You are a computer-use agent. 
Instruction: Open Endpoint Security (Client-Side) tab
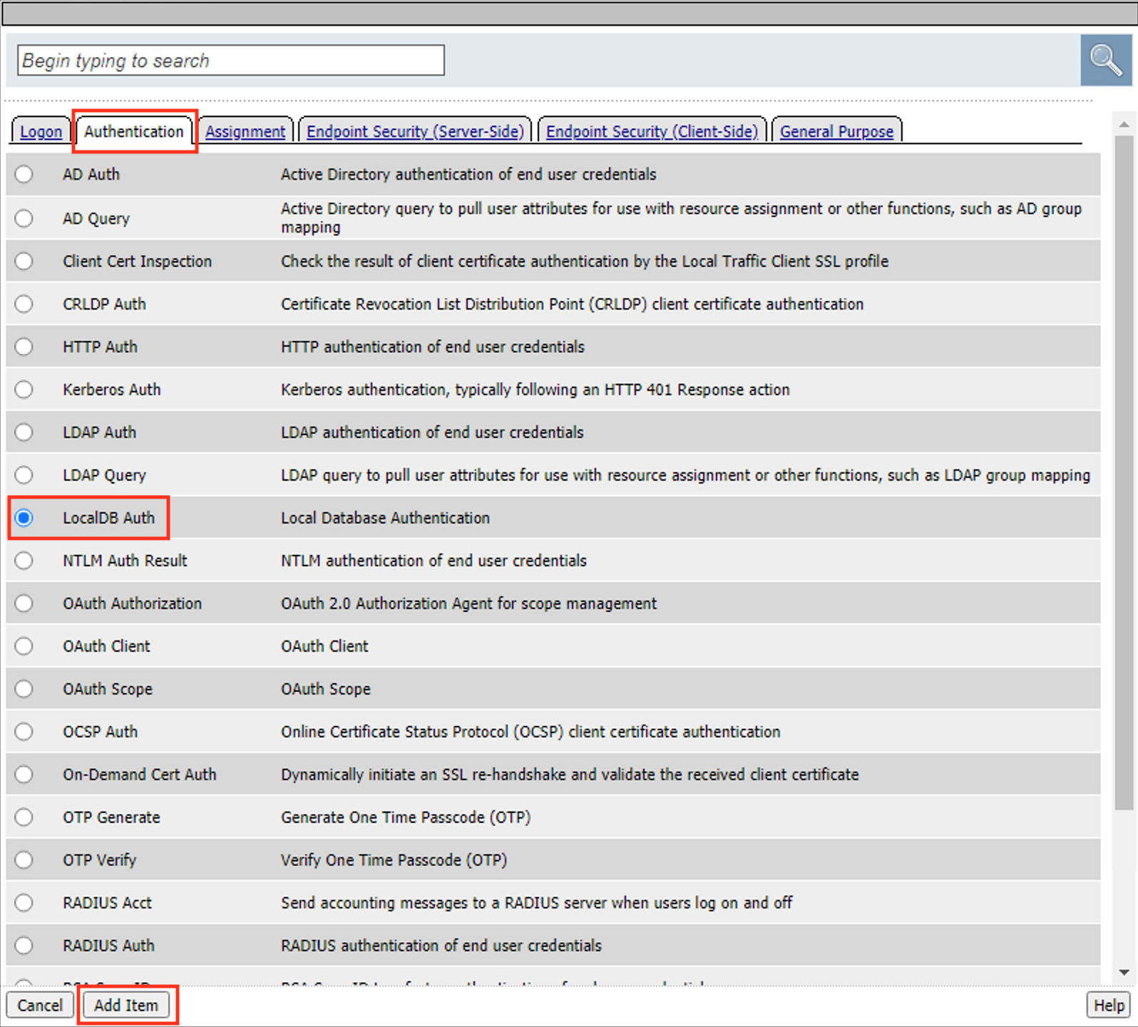652,131
